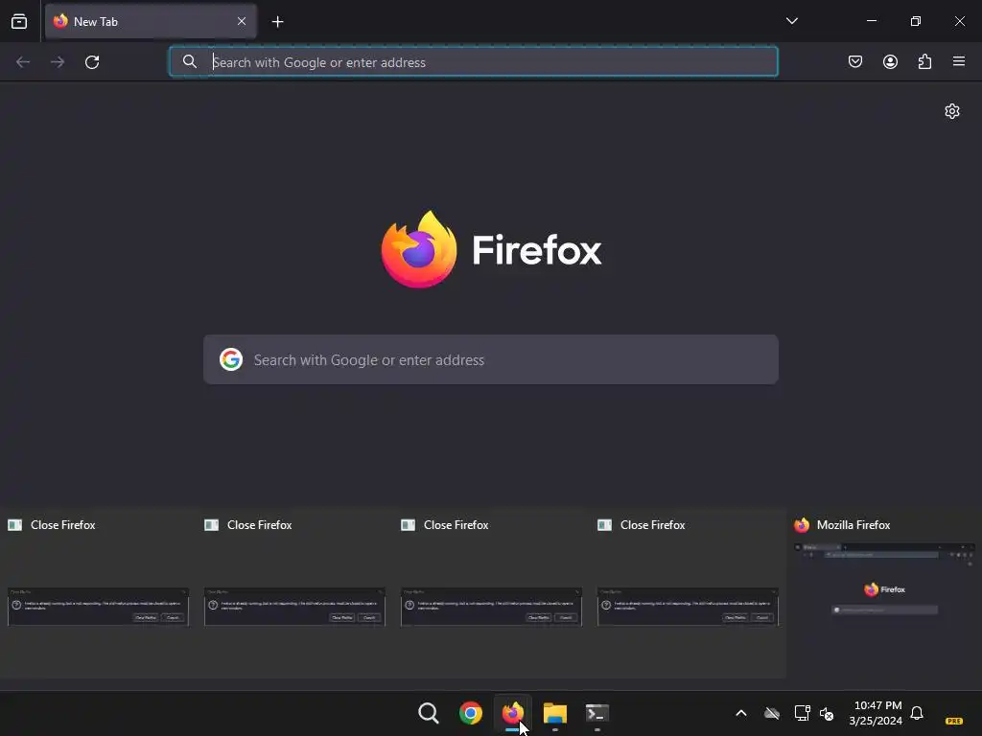This screenshot has height=736, width=982.
Task: Click the muted volume tray icon
Action: 827,713
